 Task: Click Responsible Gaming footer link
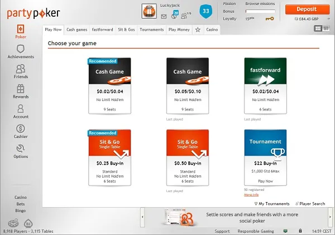point(256,231)
